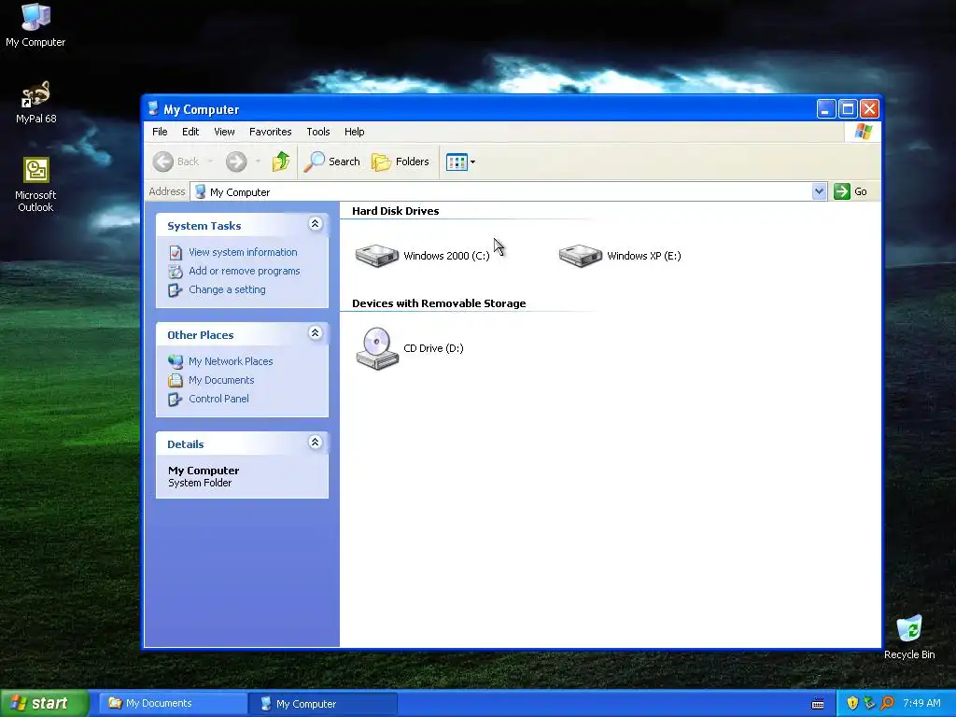The width and height of the screenshot is (956, 717).
Task: Click Change a setting link
Action: 227,289
